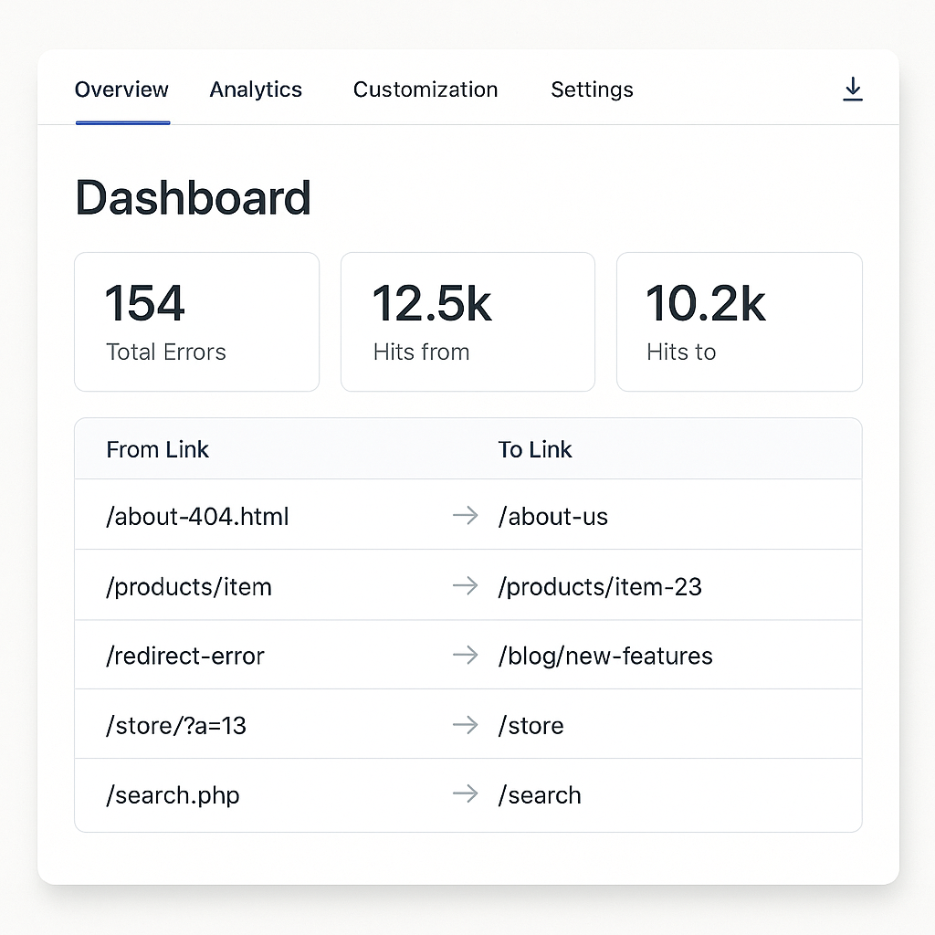This screenshot has height=935, width=935.
Task: Switch to the Overview tab
Action: (121, 89)
